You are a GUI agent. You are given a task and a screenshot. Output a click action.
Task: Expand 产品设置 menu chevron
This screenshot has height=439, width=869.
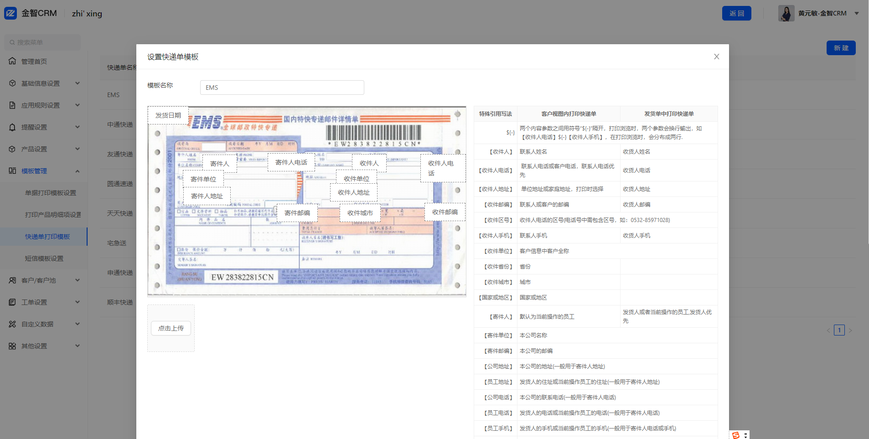pos(78,149)
